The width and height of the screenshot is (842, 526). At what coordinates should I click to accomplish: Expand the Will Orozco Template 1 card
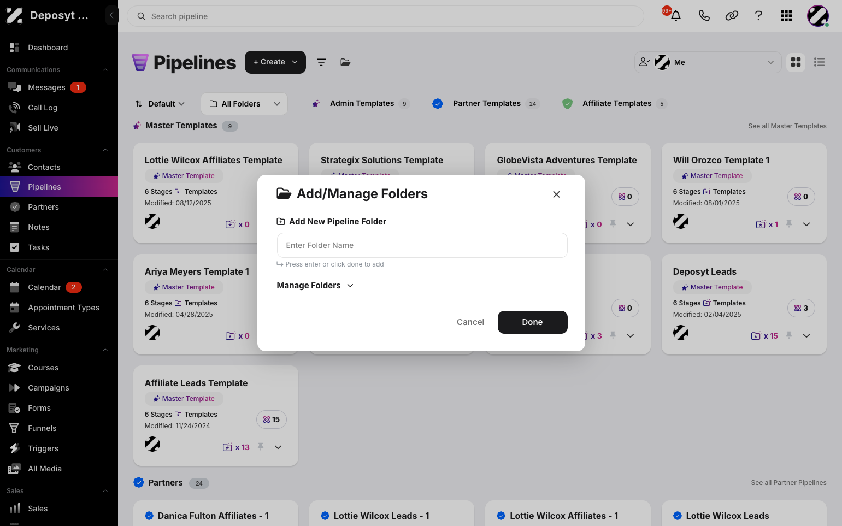click(x=806, y=224)
